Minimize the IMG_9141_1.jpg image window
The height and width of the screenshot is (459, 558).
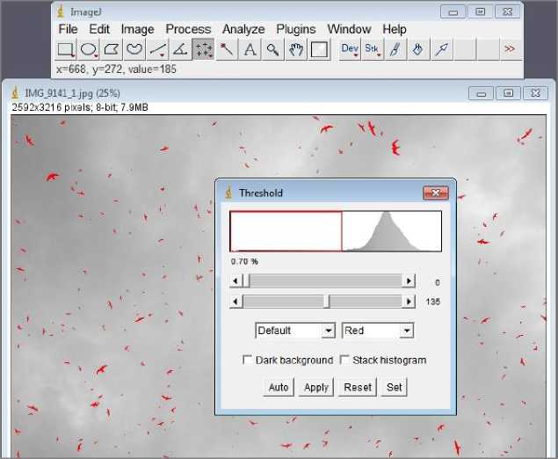point(481,93)
